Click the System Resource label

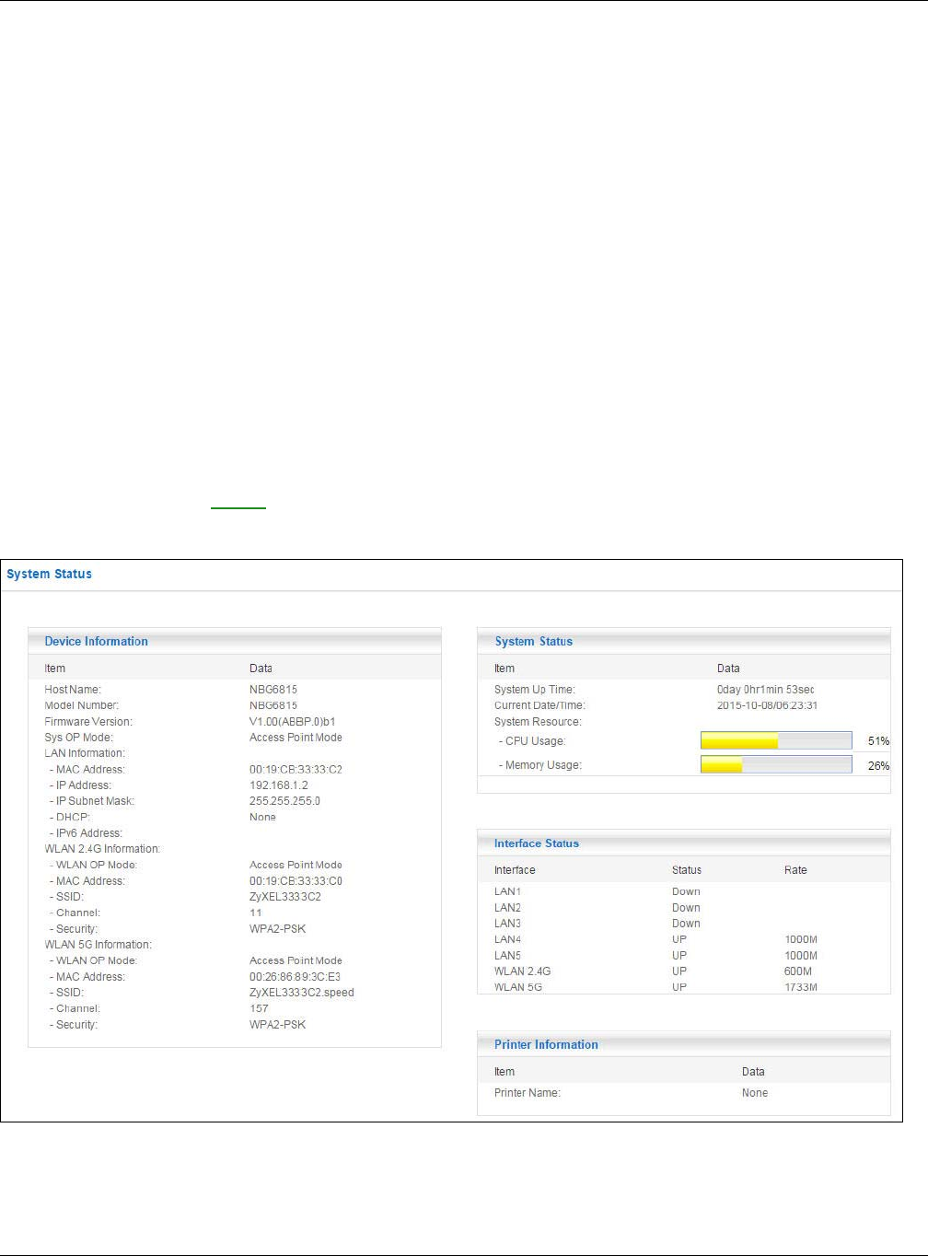click(x=538, y=722)
